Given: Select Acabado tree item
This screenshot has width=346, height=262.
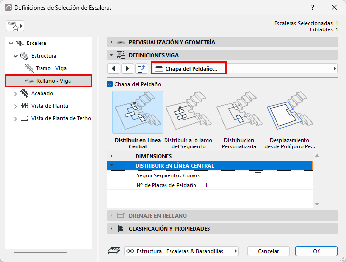Looking at the screenshot, I should click(42, 93).
